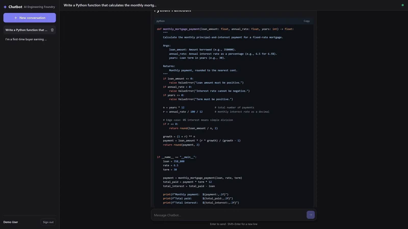
Task: Start a new conversation
Action: pyautogui.click(x=30, y=18)
